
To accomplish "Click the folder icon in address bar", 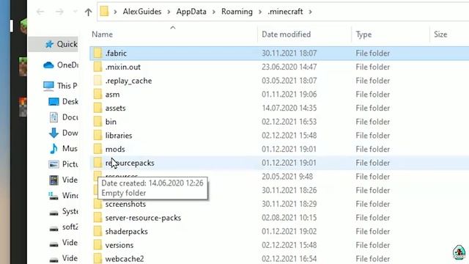I will pos(104,12).
